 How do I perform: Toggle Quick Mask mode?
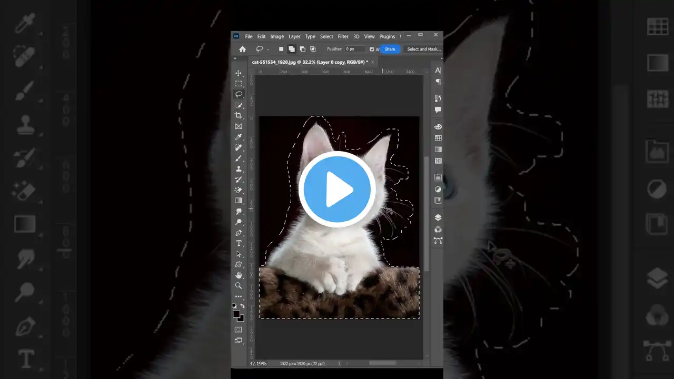click(x=239, y=330)
